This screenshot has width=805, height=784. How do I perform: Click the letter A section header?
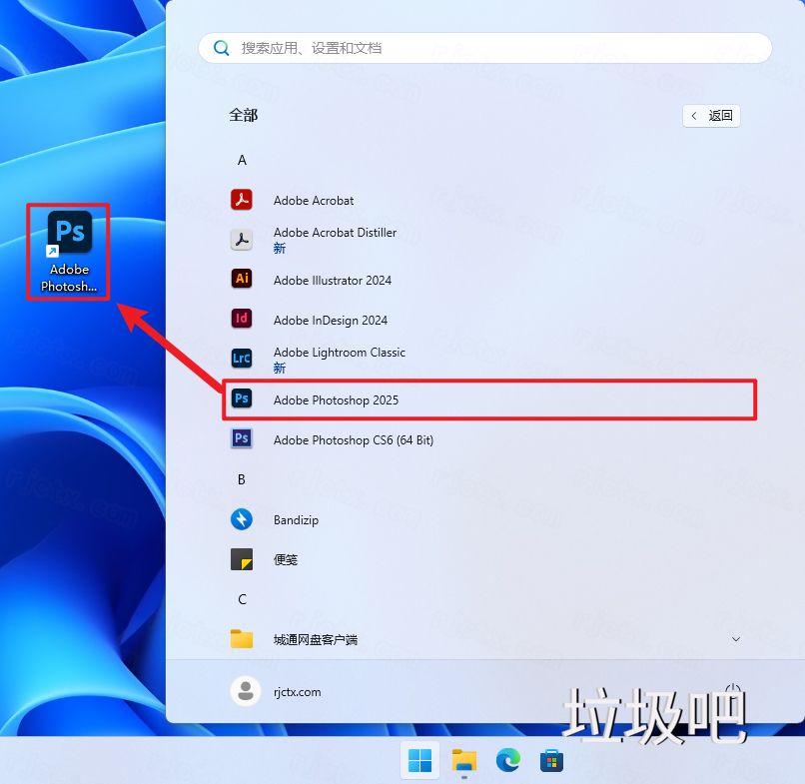click(x=242, y=160)
